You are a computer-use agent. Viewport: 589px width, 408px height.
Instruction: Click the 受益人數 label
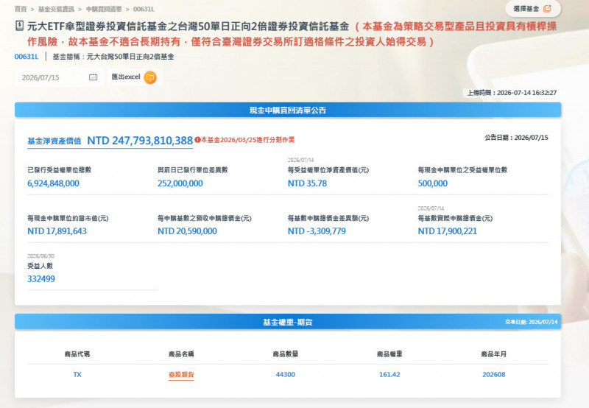[40, 266]
